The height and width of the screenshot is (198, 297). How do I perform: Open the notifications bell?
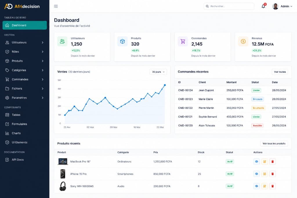(263, 6)
